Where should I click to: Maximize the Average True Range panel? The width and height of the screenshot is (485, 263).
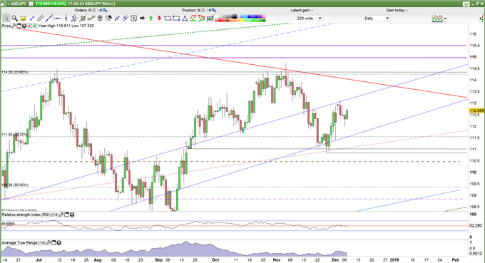coord(53,242)
